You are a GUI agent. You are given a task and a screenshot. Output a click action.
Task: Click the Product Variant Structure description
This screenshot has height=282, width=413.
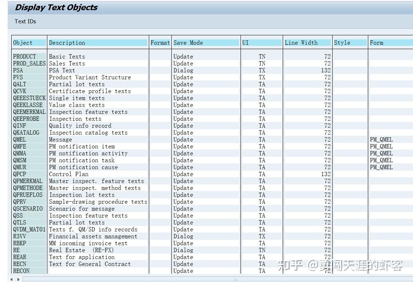pyautogui.click(x=90, y=78)
